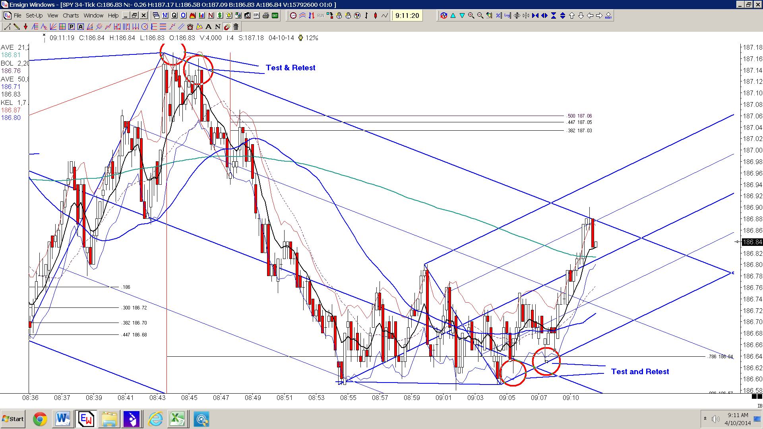This screenshot has width=763, height=429.
Task: Click the Windows Start button
Action: [x=13, y=419]
